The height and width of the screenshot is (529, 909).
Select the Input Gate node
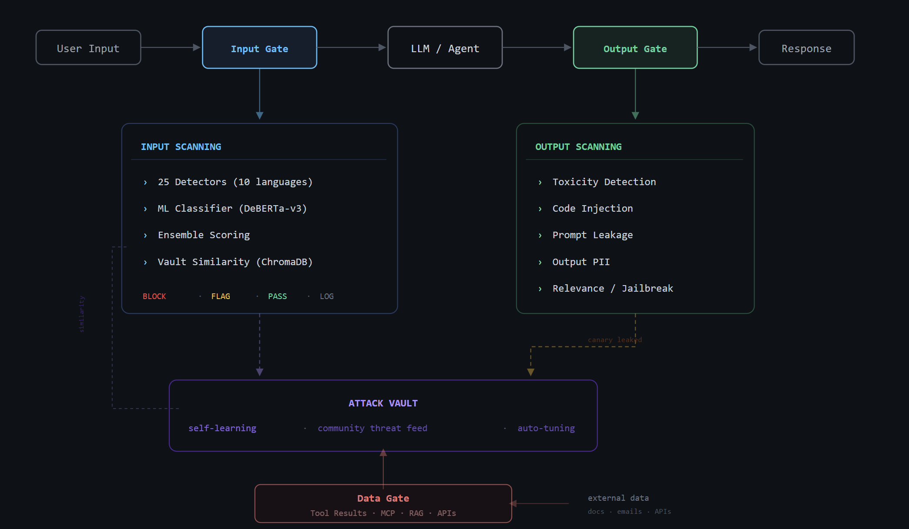click(259, 48)
